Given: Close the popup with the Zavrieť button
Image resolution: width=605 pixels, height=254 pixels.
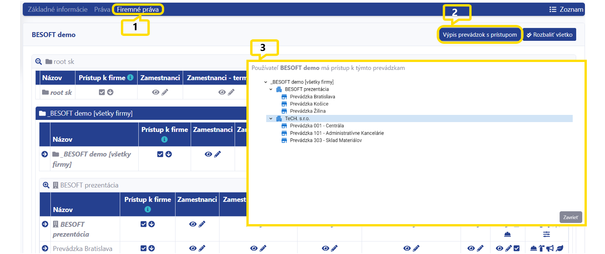Looking at the screenshot, I should [x=571, y=217].
